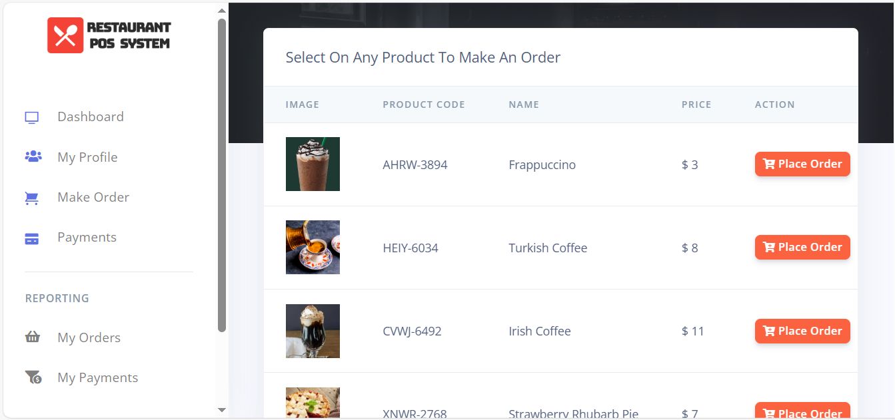The width and height of the screenshot is (895, 420).
Task: Go to My Profile page
Action: 87,157
